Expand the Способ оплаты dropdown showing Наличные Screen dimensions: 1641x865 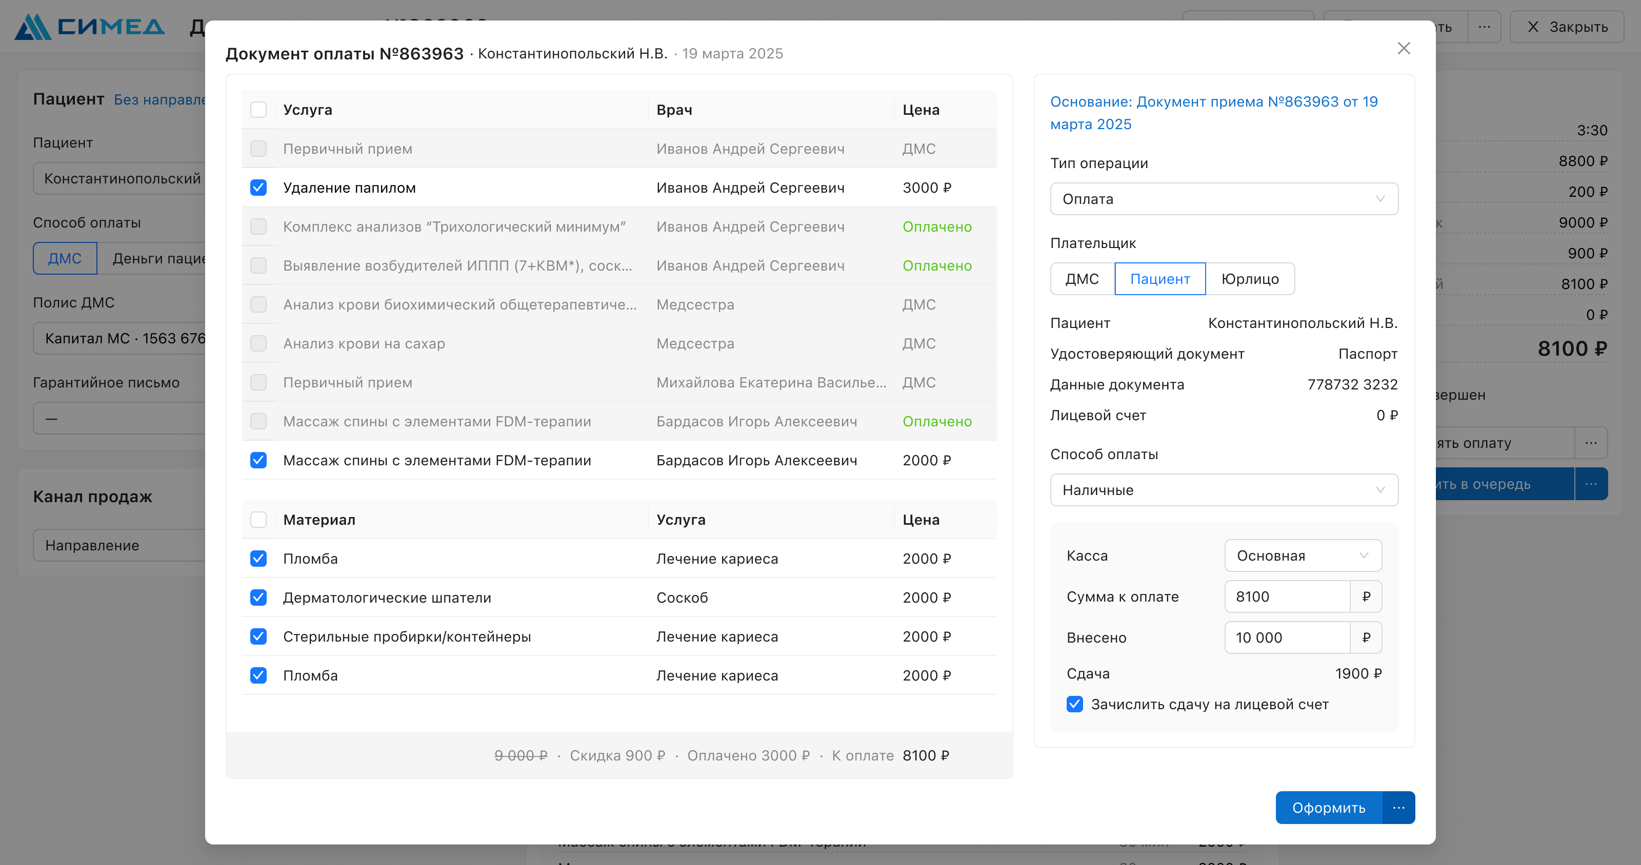(x=1224, y=489)
